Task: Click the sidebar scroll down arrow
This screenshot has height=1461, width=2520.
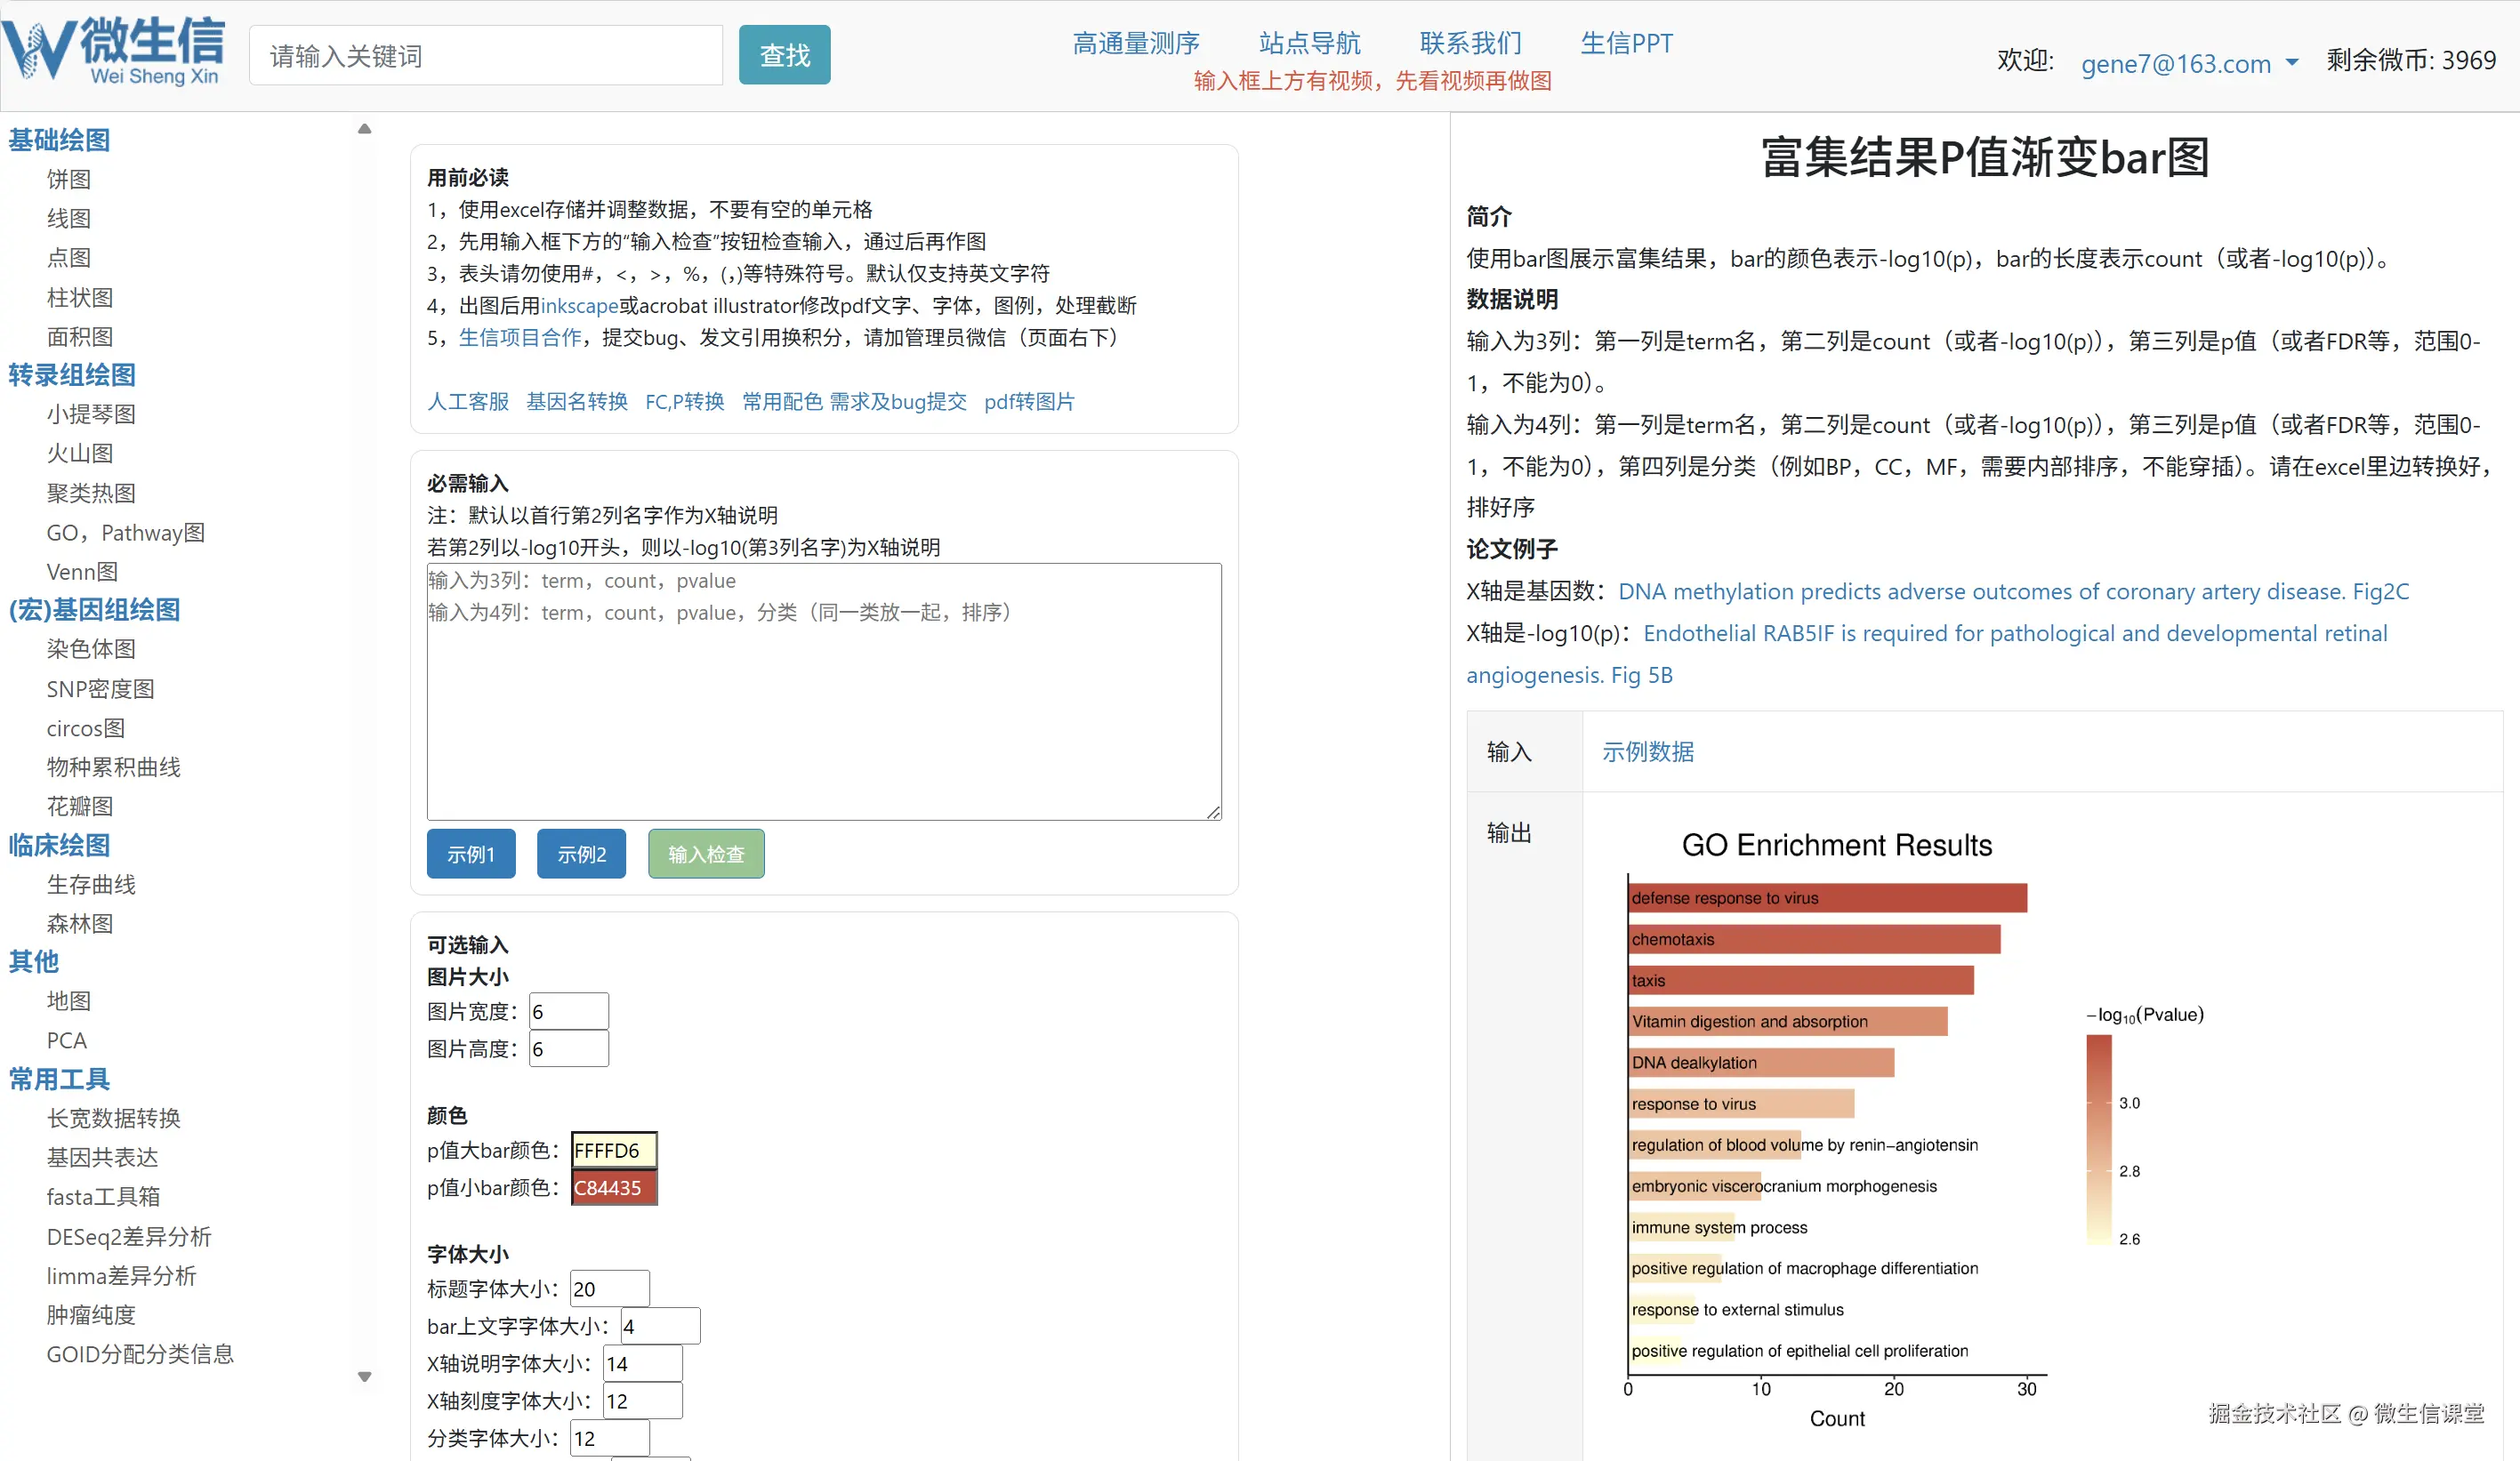Action: [364, 1376]
